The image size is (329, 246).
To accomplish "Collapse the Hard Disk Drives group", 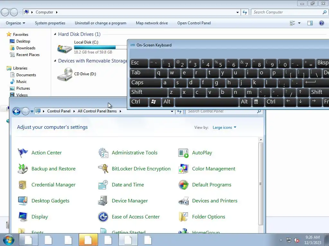I will point(55,34).
